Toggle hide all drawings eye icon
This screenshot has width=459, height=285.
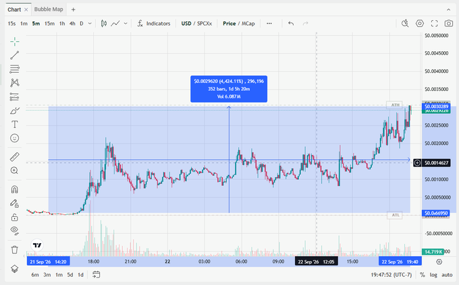14,230
